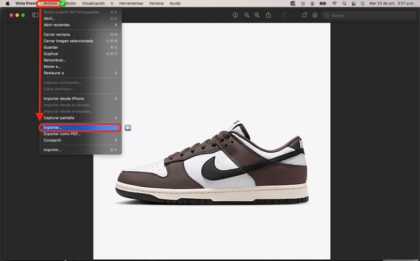This screenshot has width=420, height=261.
Task: Open the Share toolbar icon
Action: coord(269,15)
